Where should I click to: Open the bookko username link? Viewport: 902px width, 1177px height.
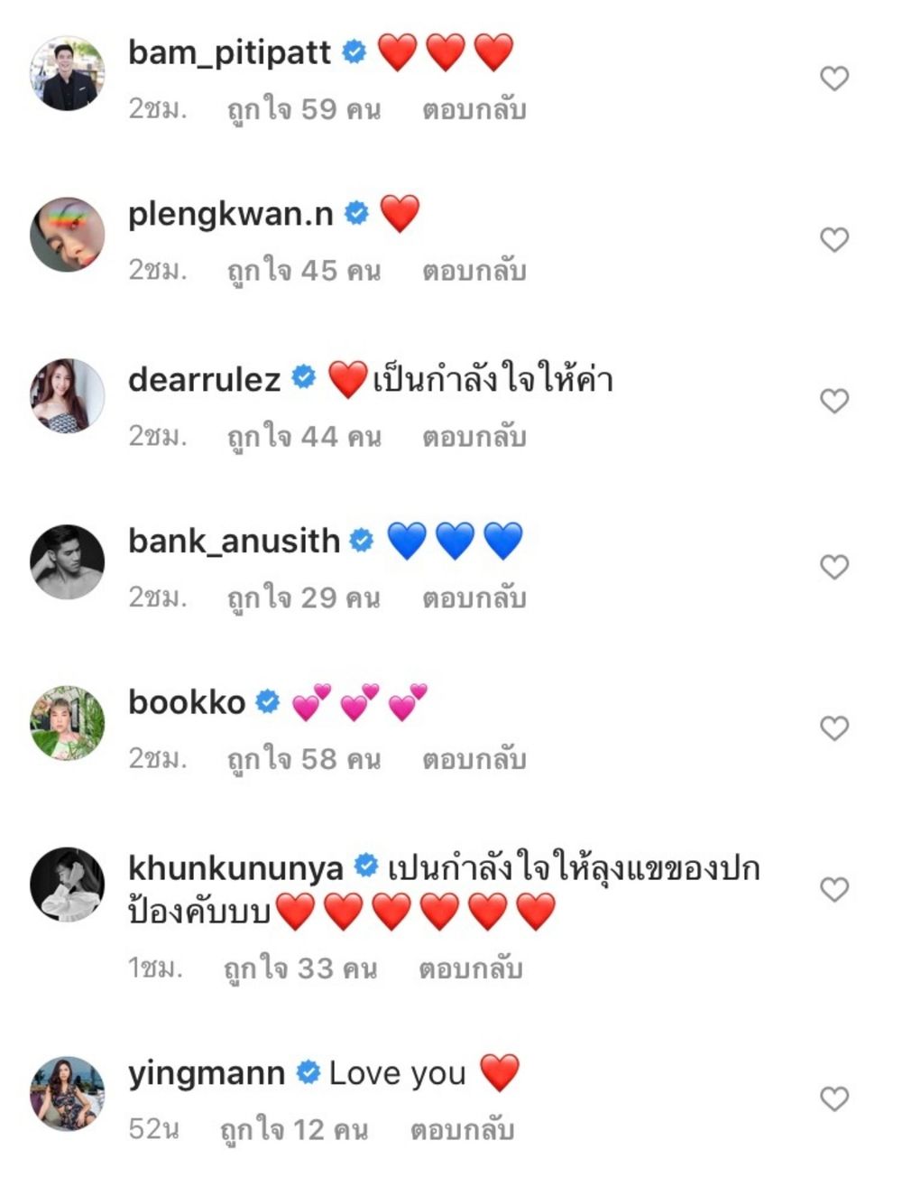pyautogui.click(x=187, y=702)
